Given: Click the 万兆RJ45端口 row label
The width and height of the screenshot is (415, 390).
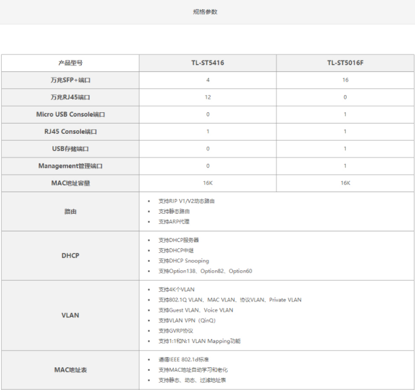Looking at the screenshot, I should [70, 97].
